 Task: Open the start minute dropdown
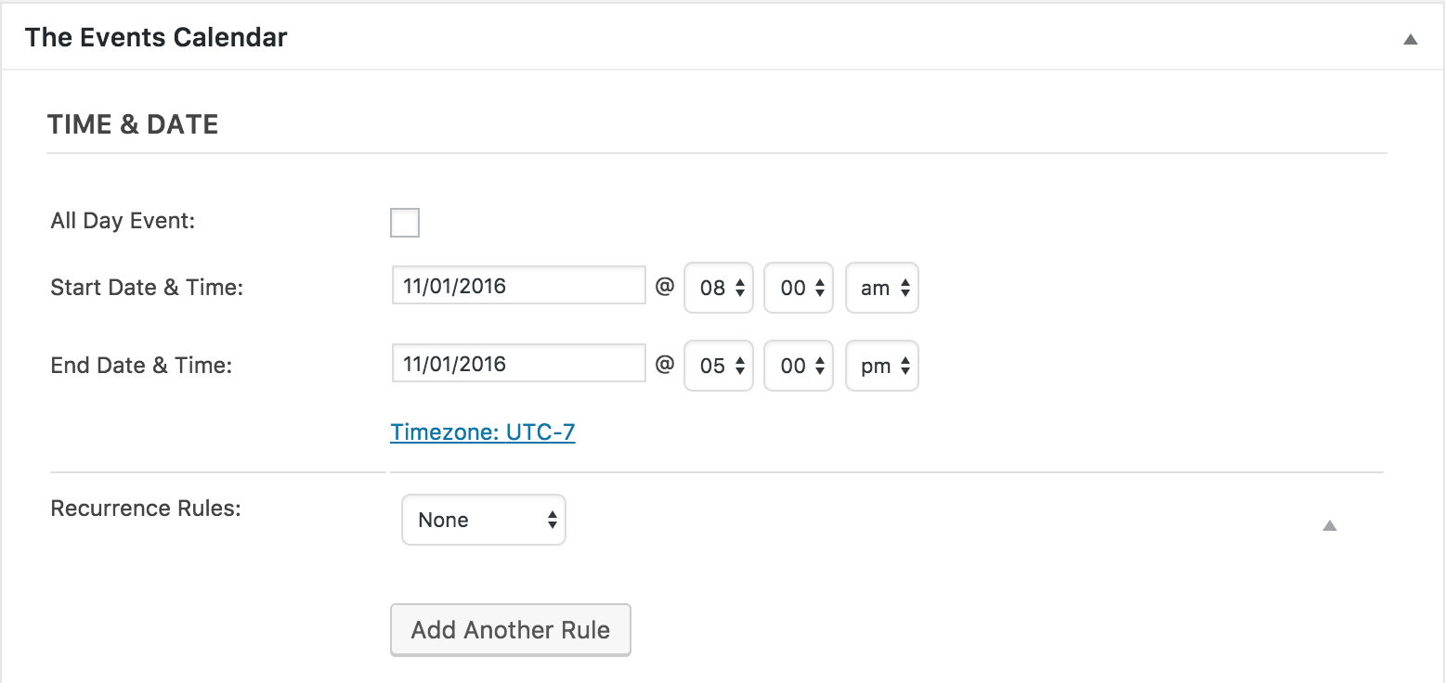point(798,289)
